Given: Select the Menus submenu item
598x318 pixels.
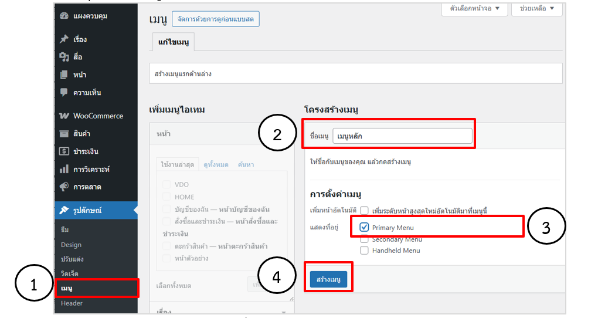Looking at the screenshot, I should pyautogui.click(x=67, y=288).
